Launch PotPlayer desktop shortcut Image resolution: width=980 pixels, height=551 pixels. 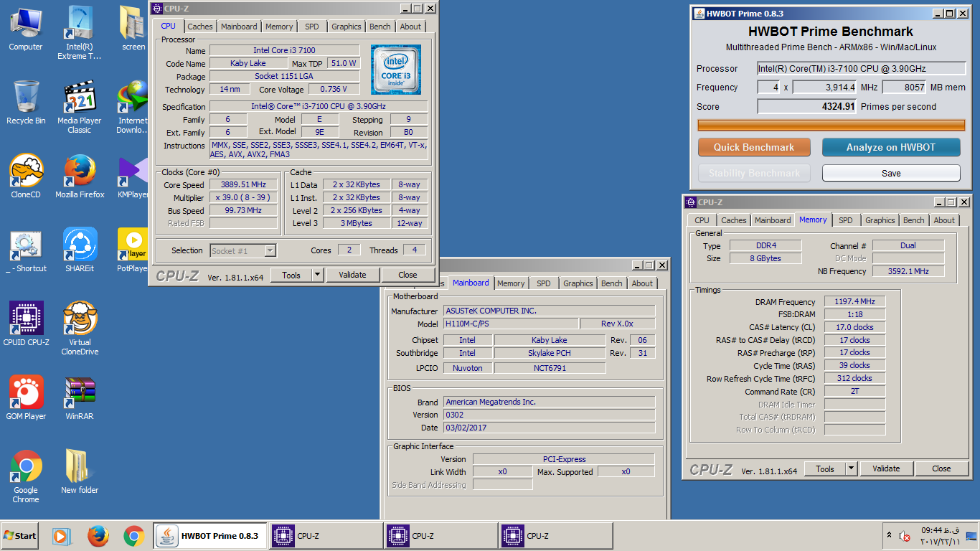point(133,250)
